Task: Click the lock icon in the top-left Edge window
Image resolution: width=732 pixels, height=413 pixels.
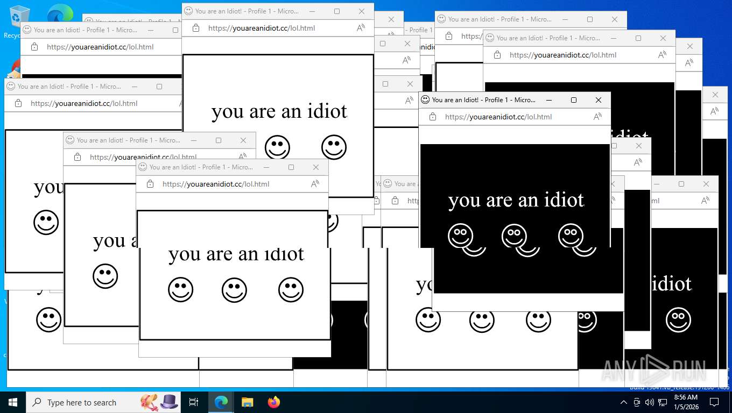Action: pyautogui.click(x=34, y=47)
